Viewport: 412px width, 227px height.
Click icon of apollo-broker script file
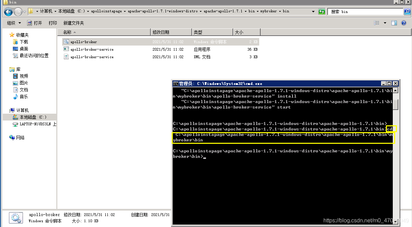pyautogui.click(x=66, y=42)
